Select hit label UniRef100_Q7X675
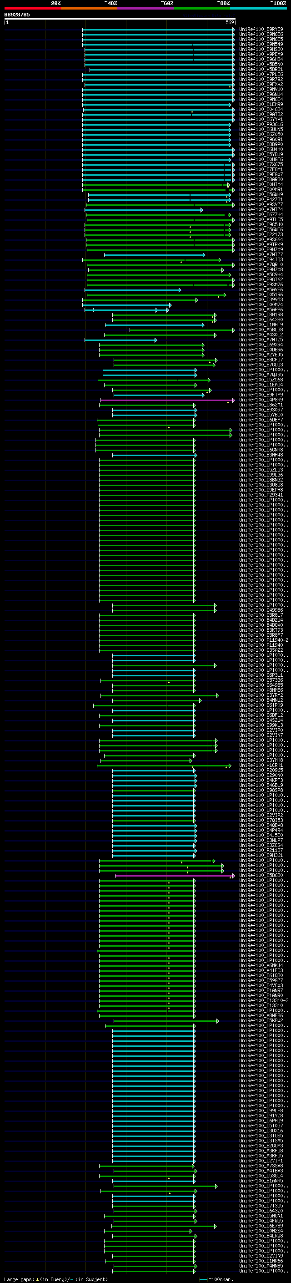Viewport: 291px width, 1283px height. click(261, 164)
